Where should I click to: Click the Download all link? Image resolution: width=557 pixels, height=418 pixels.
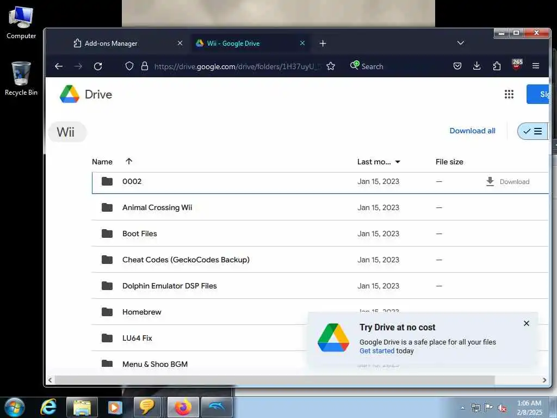point(473,131)
